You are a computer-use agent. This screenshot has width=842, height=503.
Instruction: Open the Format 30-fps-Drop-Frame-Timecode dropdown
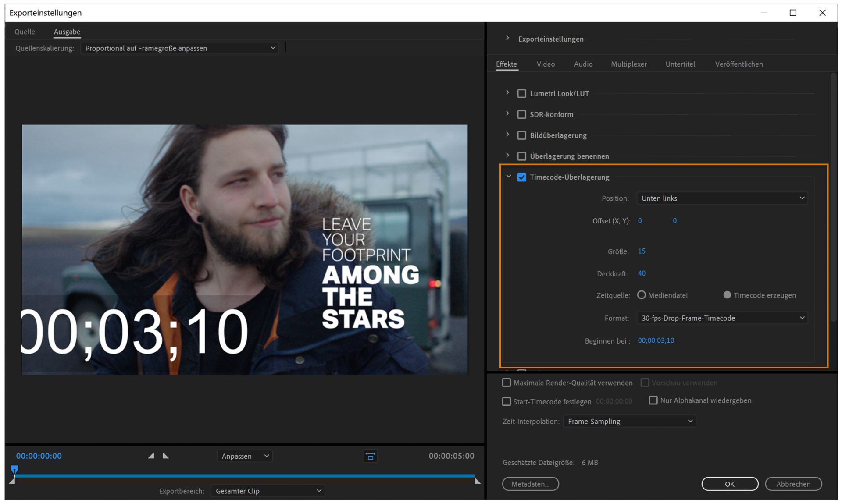722,318
